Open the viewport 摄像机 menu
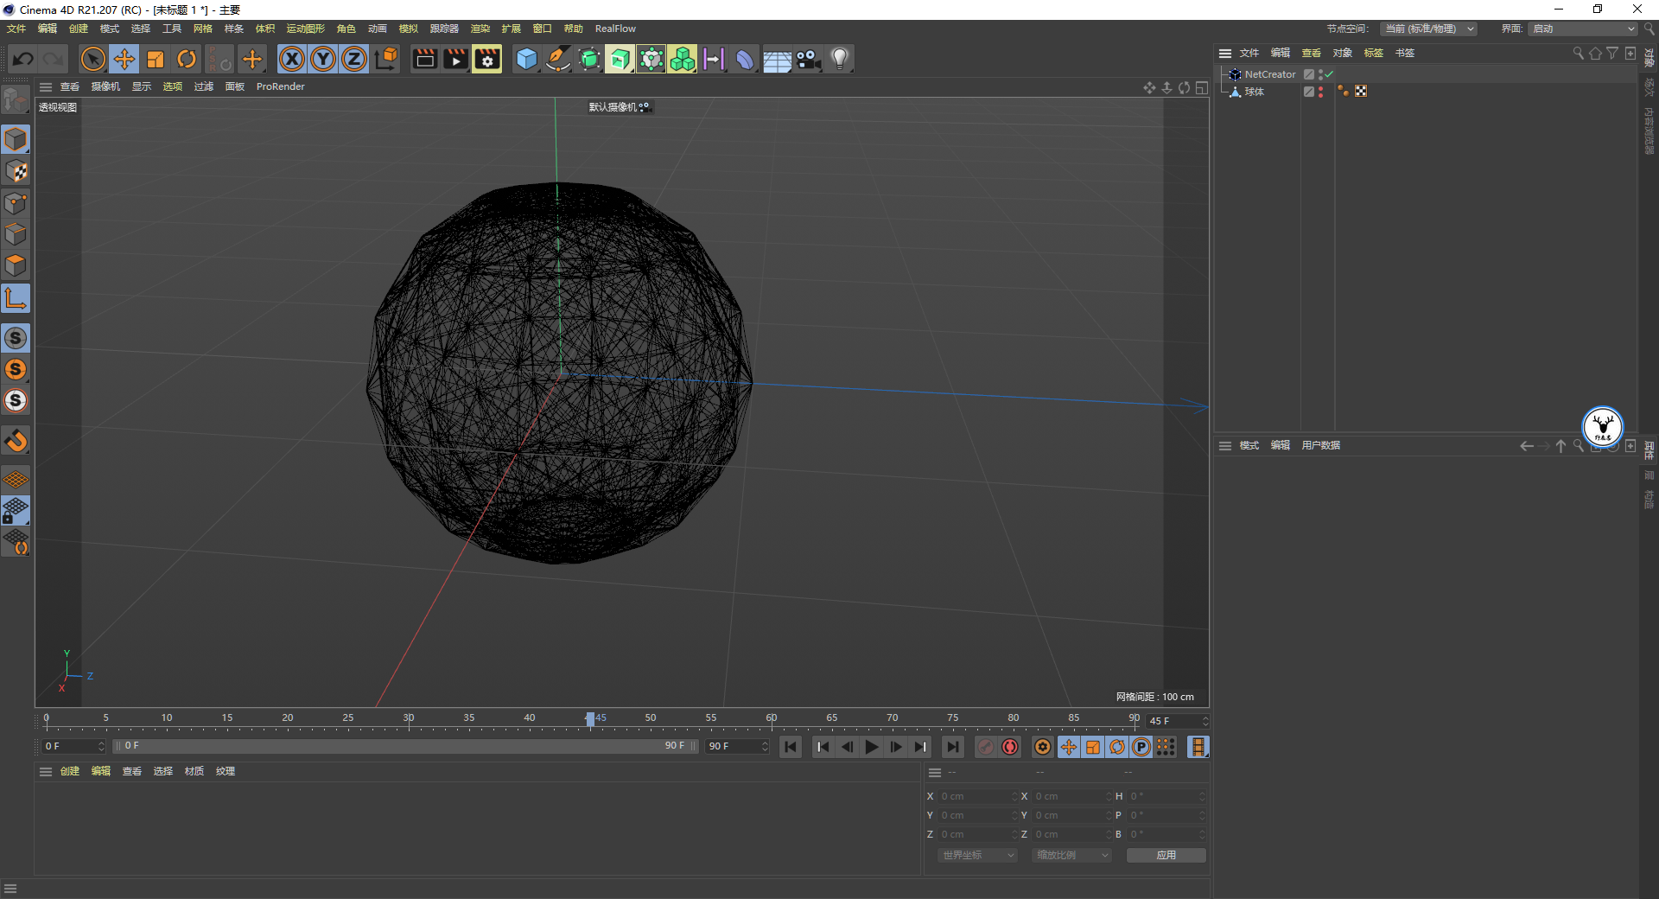 coord(105,86)
